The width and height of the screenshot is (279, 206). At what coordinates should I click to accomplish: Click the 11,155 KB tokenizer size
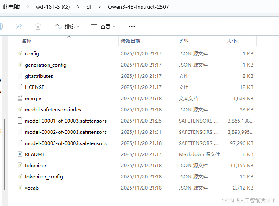coord(241,165)
